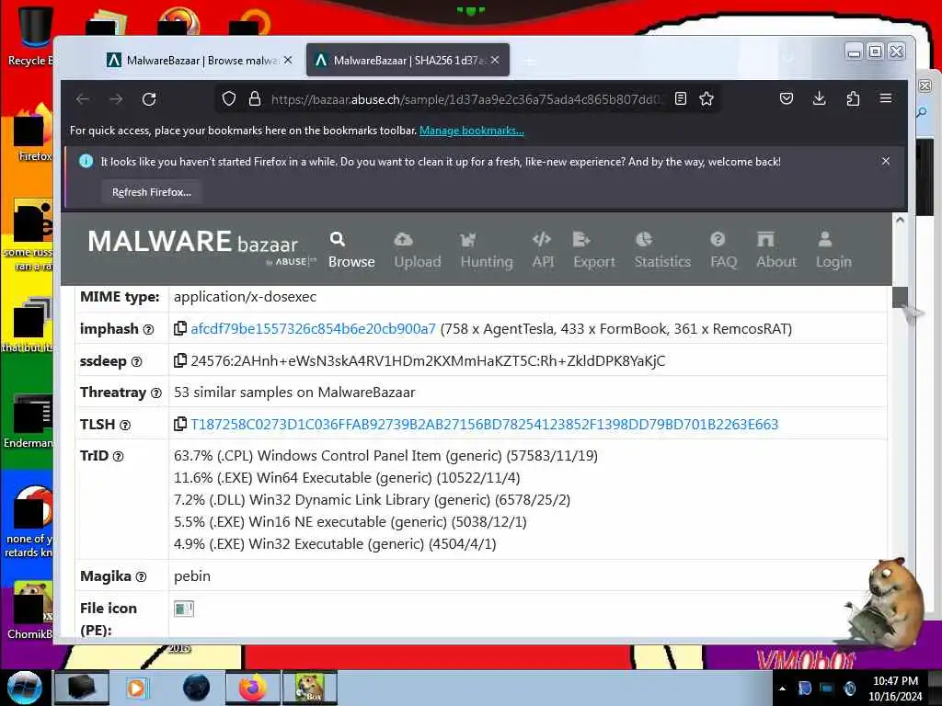Open the Manage bookmarks link

tap(472, 131)
